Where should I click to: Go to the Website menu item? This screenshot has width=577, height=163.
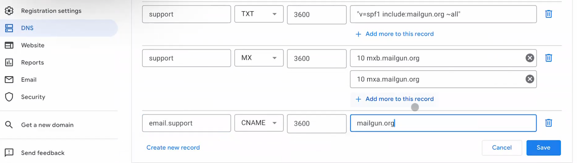click(x=32, y=45)
